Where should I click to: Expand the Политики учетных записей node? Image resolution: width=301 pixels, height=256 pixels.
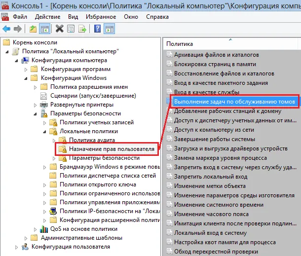coord(45,123)
